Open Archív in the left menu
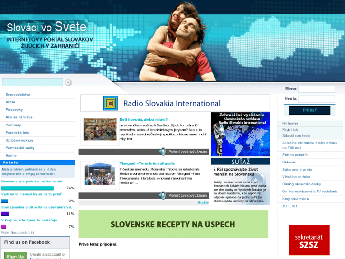Screen dimensions: 345x259 pyautogui.click(x=11, y=155)
